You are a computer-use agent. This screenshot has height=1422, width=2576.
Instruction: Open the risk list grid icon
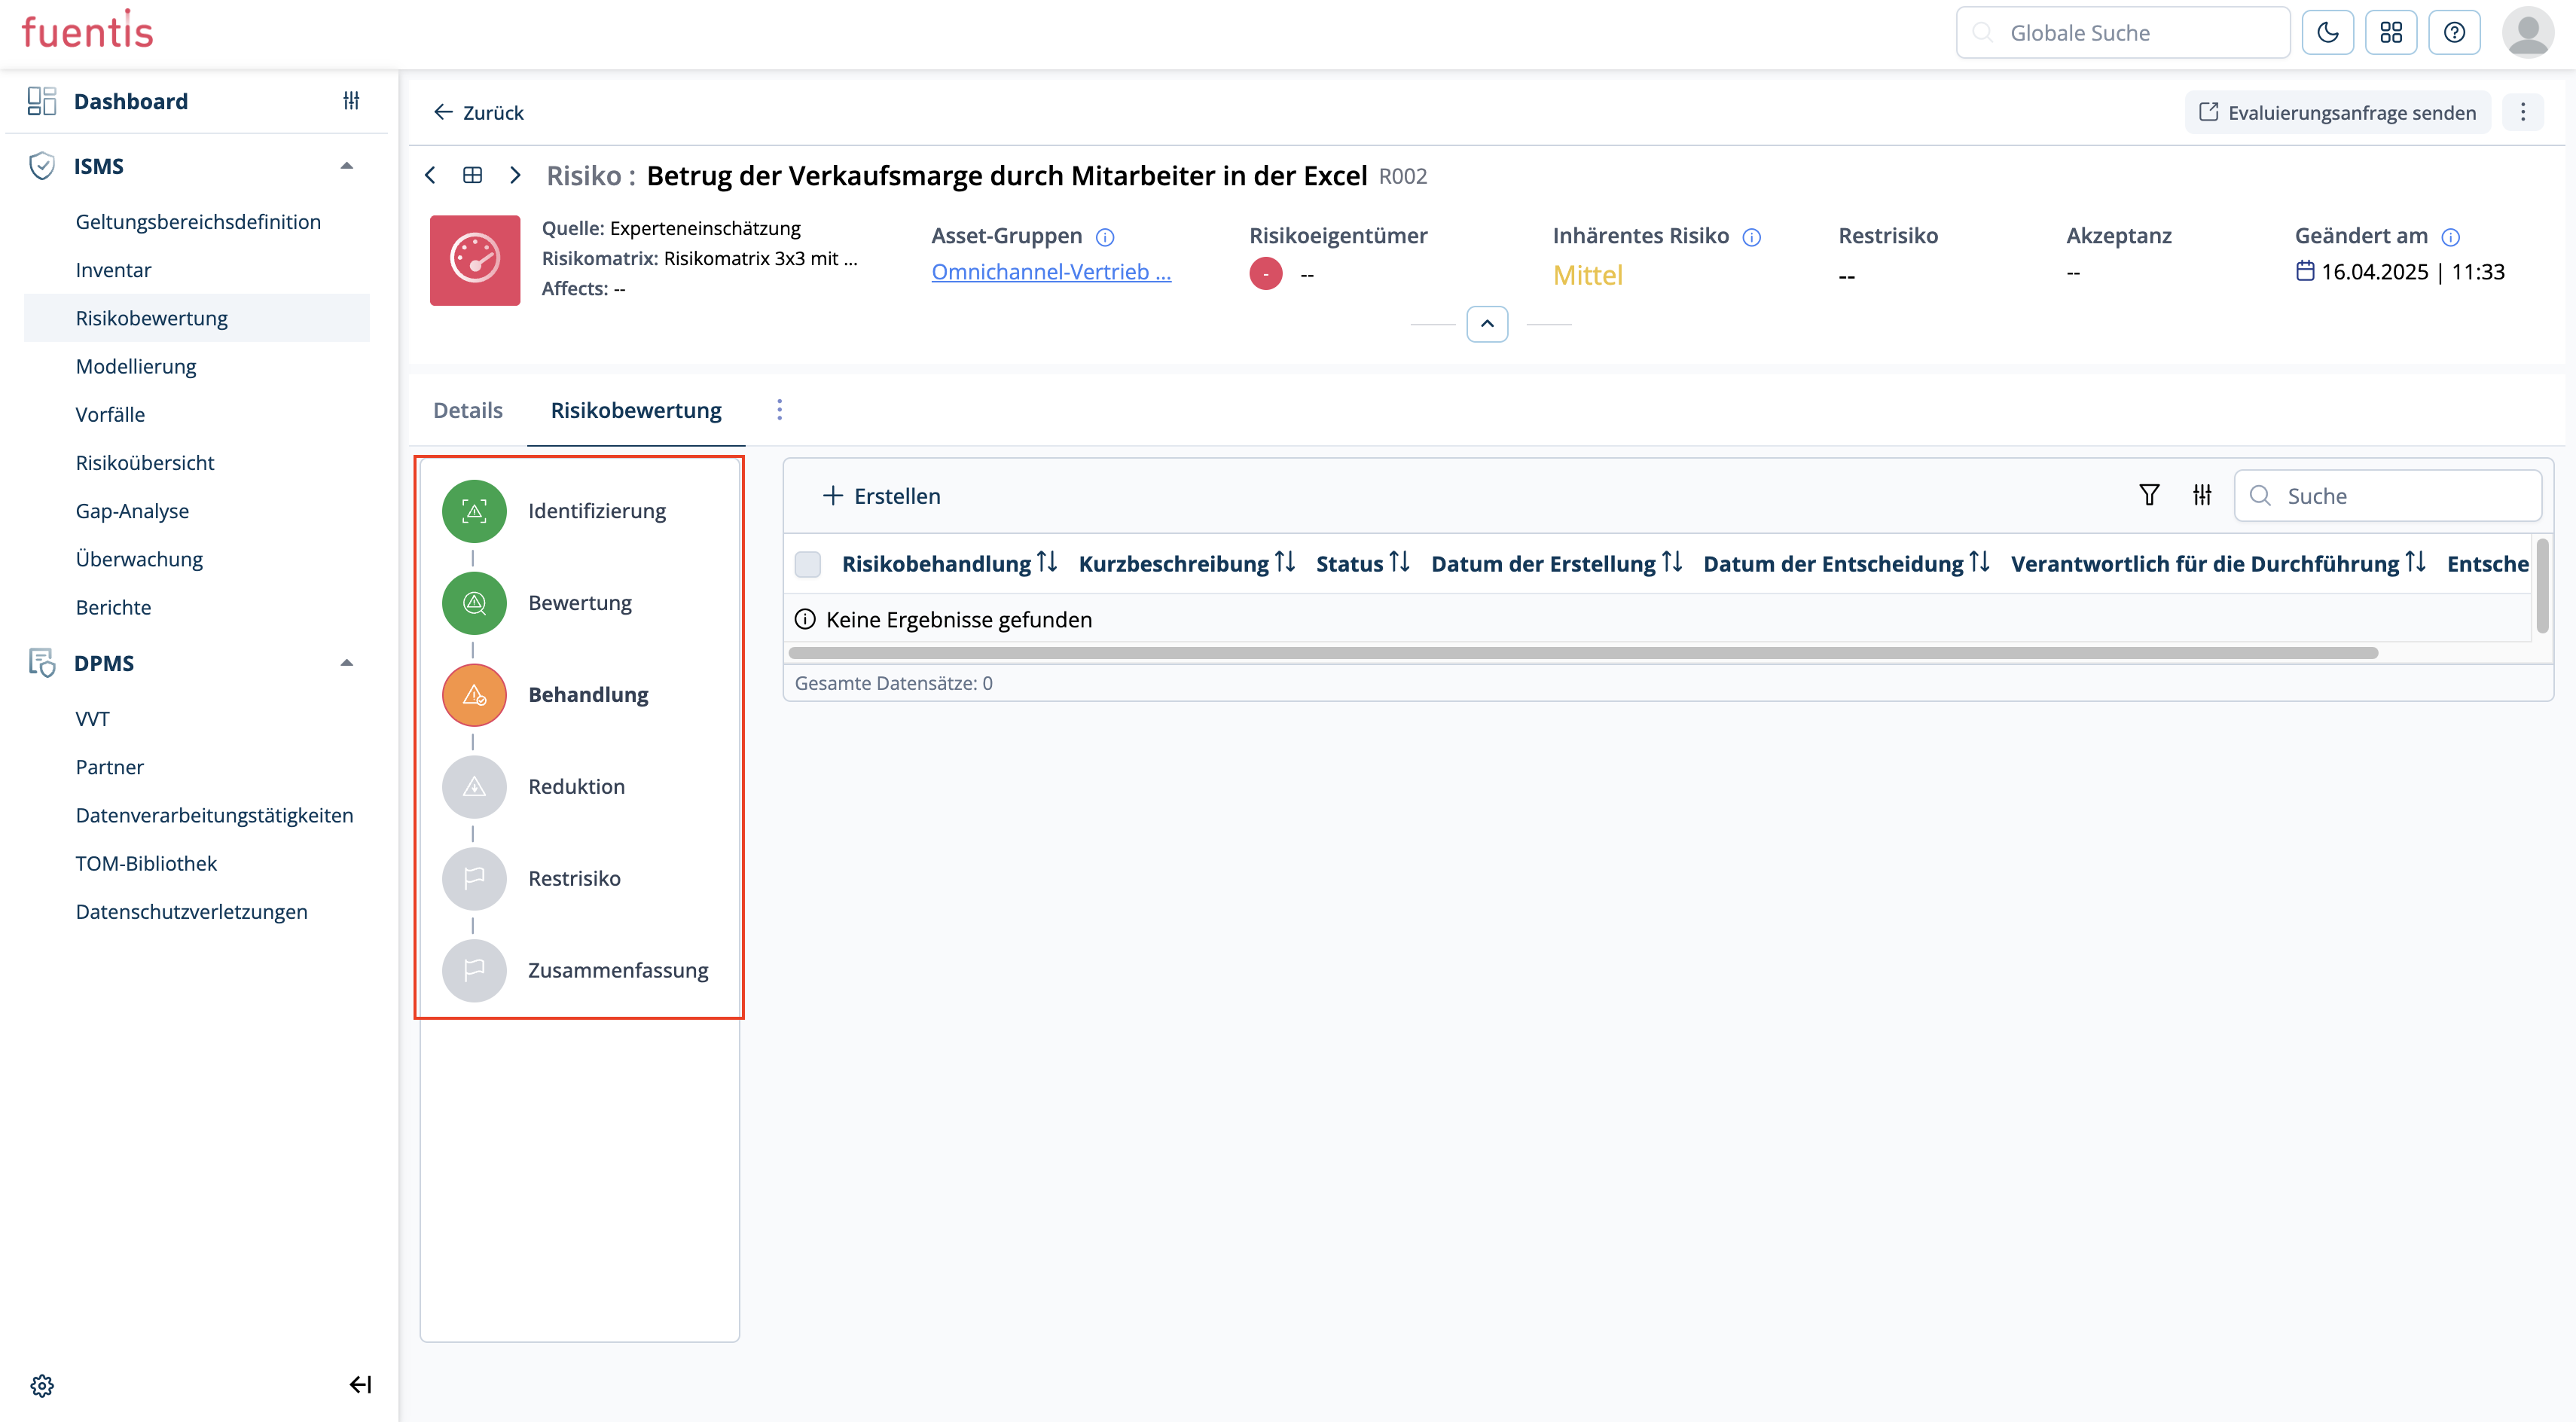473,175
